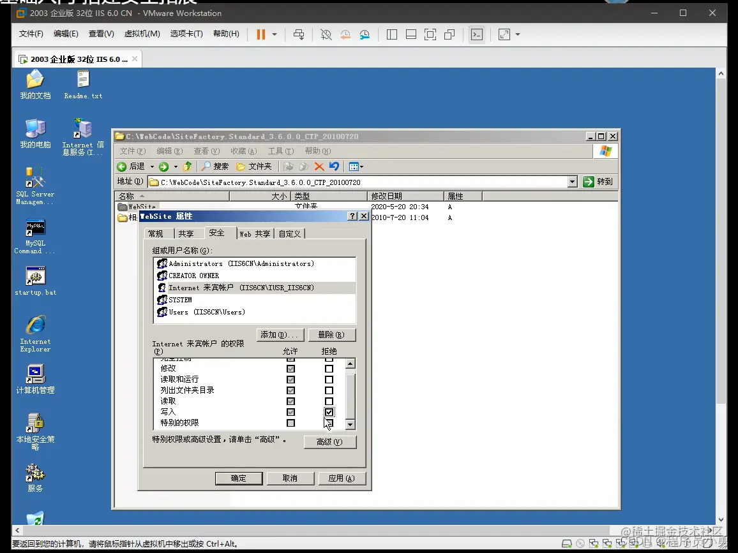The image size is (738, 553).
Task: Send Ctrl+Alt+Del to the virtual machine
Action: (x=298, y=34)
